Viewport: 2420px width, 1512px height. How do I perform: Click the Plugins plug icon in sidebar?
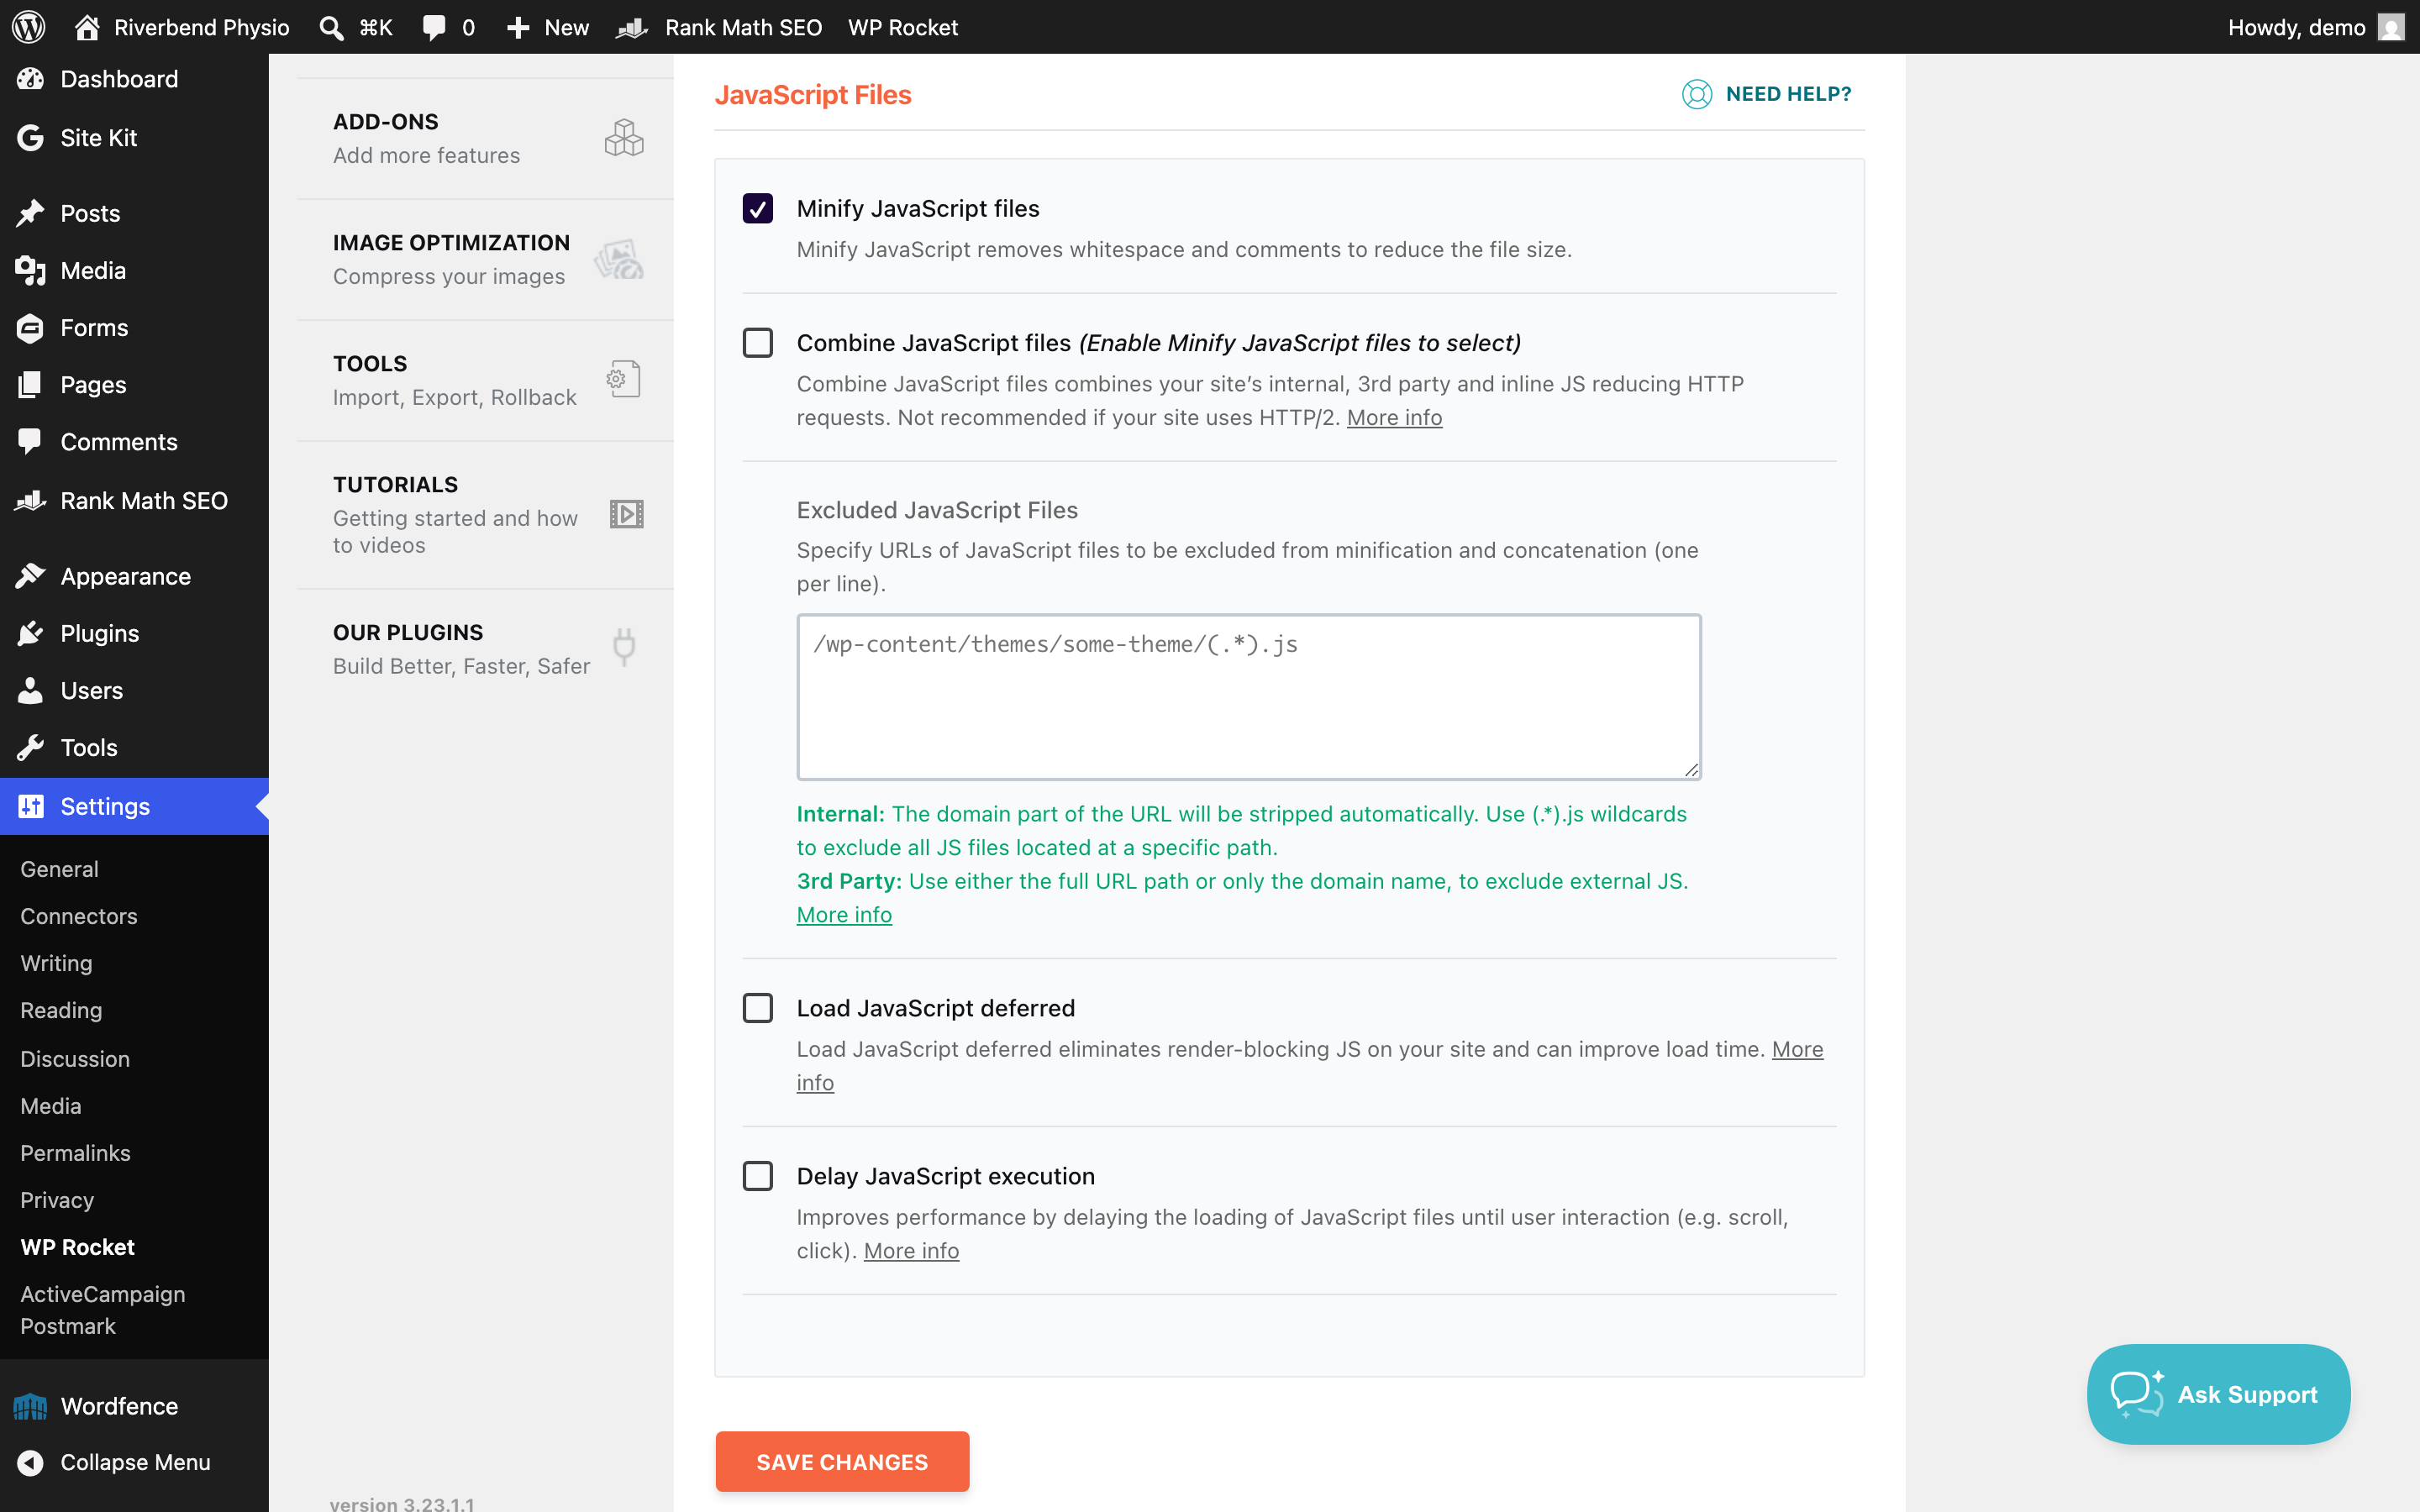pyautogui.click(x=30, y=633)
